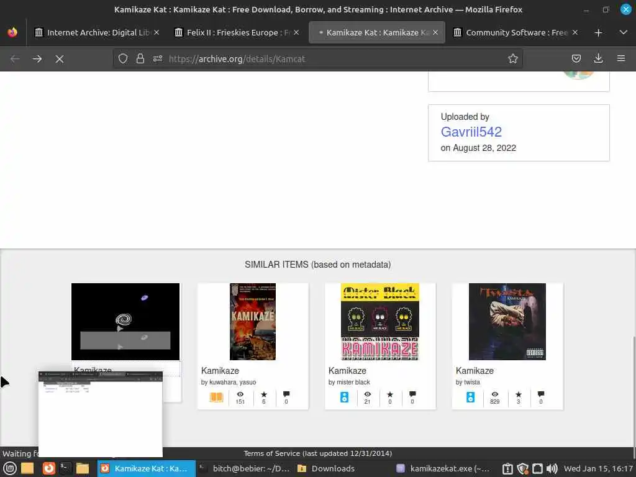Go forward with the browser forward arrow
The image size is (636, 477).
(x=37, y=59)
